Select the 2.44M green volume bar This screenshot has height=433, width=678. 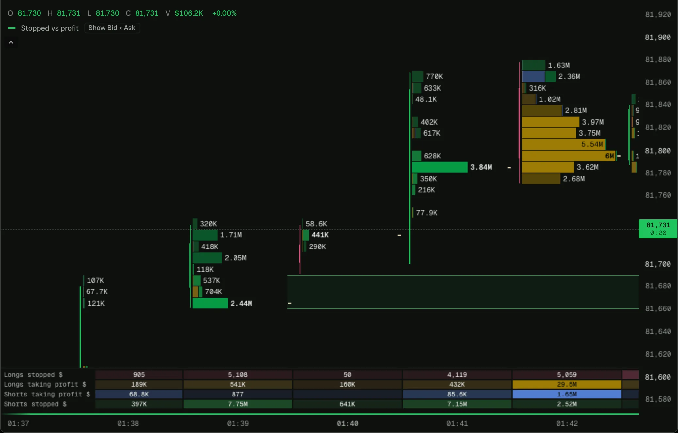tap(210, 303)
